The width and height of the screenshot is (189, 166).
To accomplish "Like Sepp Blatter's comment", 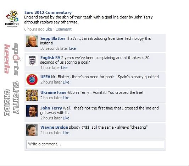I will pyautogui.click(x=72, y=48).
